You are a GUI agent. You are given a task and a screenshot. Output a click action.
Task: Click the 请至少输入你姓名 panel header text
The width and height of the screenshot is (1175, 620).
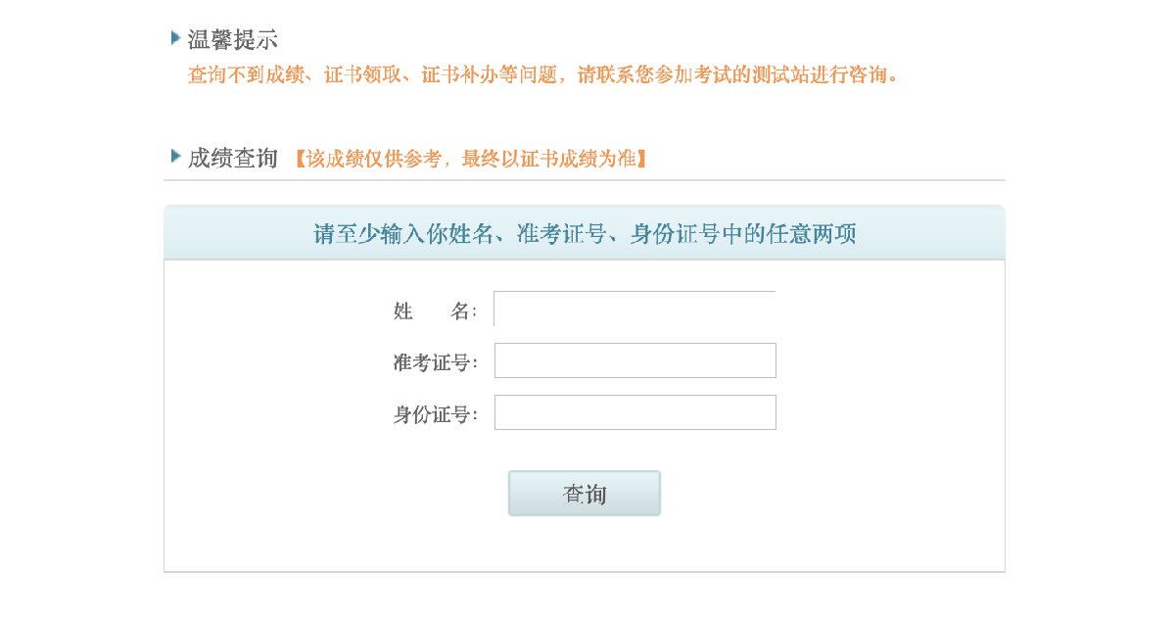pyautogui.click(x=585, y=235)
